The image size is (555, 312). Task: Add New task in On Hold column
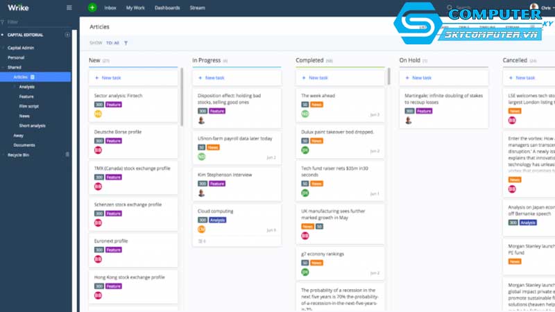(421, 78)
